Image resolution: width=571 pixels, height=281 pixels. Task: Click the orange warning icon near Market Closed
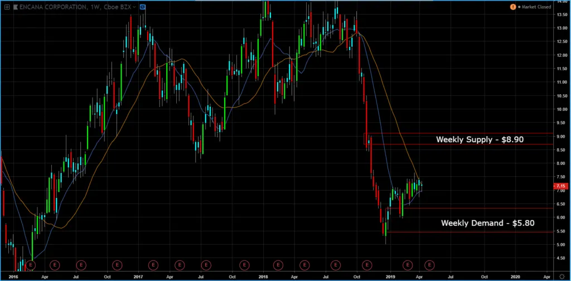(513, 7)
